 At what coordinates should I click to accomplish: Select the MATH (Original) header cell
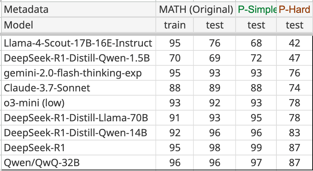pos(196,10)
